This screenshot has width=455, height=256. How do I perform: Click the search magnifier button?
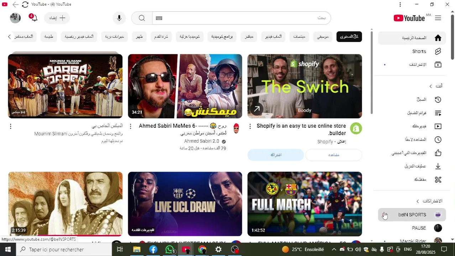pyautogui.click(x=142, y=18)
